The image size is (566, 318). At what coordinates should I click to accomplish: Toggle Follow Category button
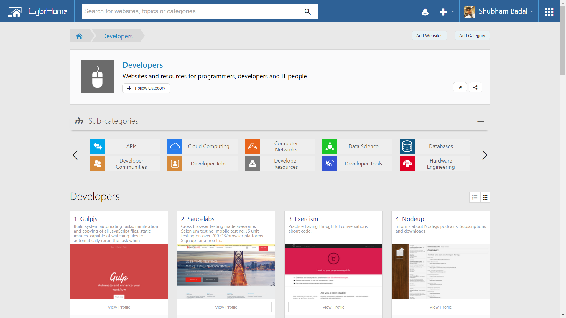(146, 88)
